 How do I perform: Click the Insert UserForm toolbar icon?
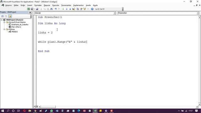click(32, 9)
